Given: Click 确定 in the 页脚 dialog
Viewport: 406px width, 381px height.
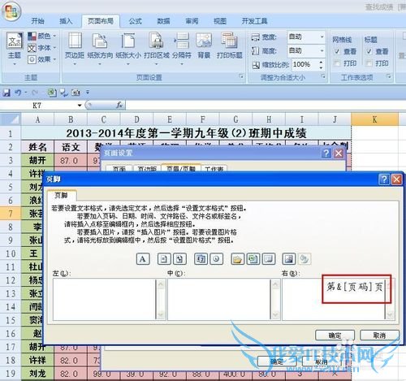Looking at the screenshot, I should 335,336.
